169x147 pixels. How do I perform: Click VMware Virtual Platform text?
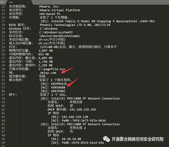click(59, 10)
